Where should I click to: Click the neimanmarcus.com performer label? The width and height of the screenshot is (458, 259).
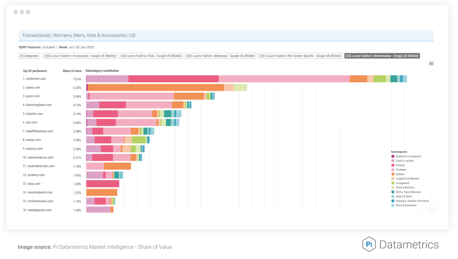(38, 158)
